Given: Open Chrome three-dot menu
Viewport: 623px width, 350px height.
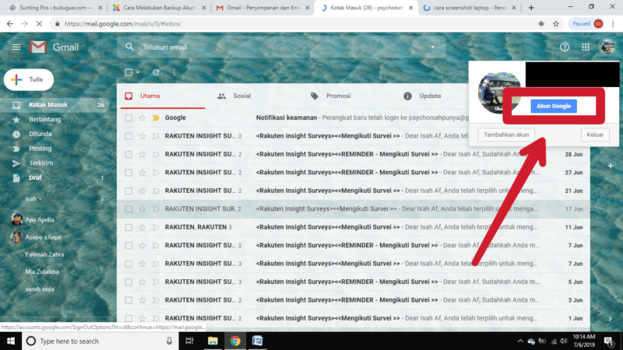Looking at the screenshot, I should tap(613, 24).
